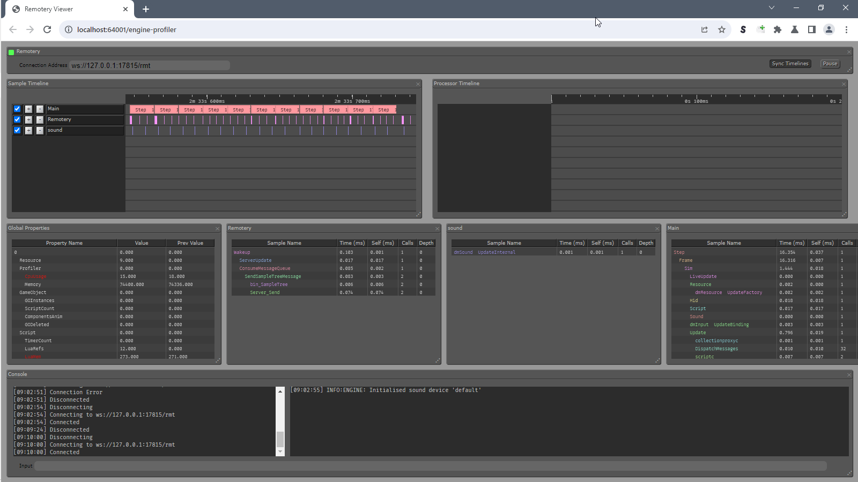The width and height of the screenshot is (858, 482).
Task: Open the browser extensions puzzle icon
Action: [x=778, y=29]
